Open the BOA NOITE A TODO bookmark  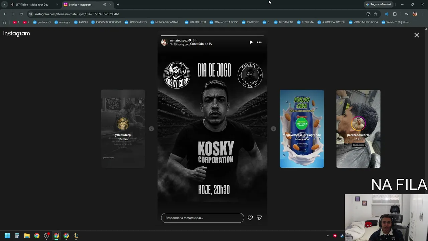tap(224, 22)
